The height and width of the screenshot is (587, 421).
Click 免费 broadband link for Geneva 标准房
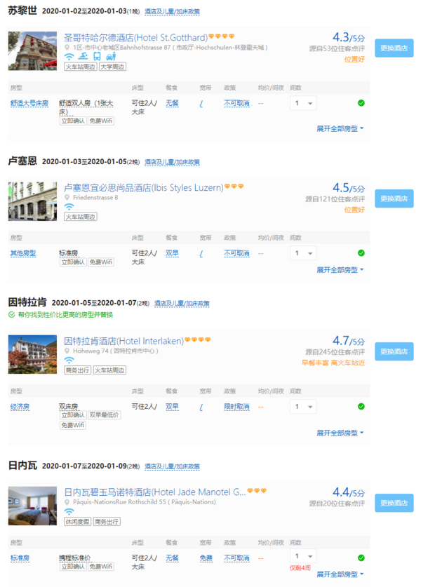(x=206, y=558)
